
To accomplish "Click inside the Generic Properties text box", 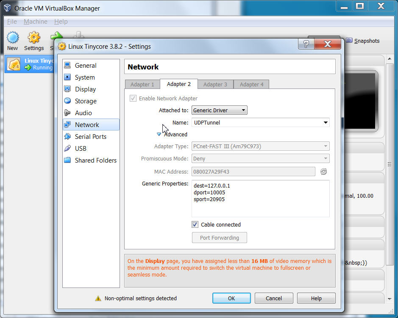I will (261, 199).
